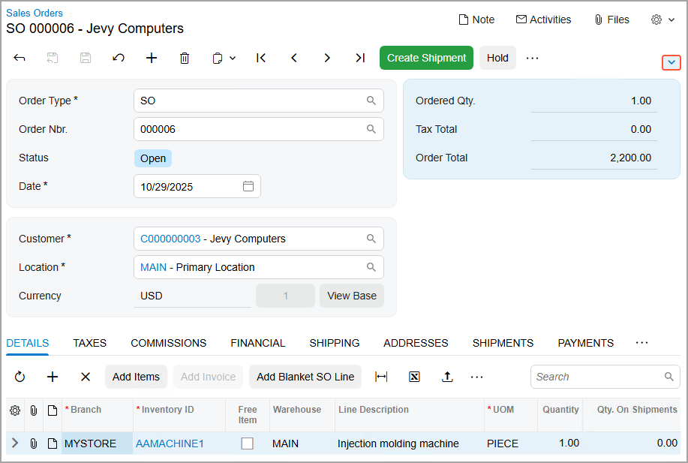
Task: Open the Customer lookup search
Action: click(x=371, y=239)
